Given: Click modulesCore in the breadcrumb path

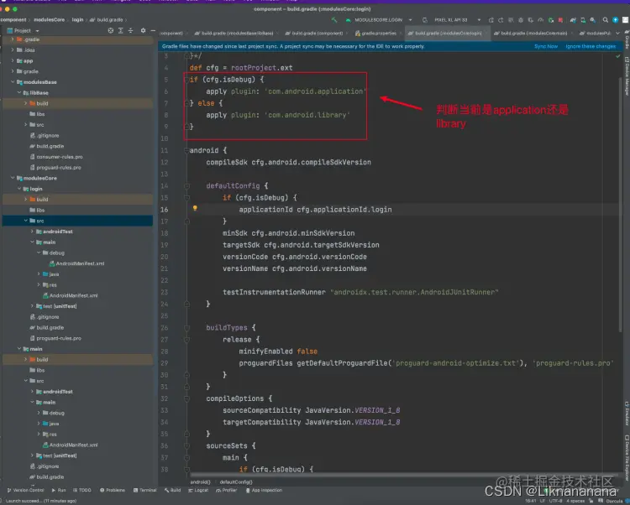Looking at the screenshot, I should pos(49,19).
